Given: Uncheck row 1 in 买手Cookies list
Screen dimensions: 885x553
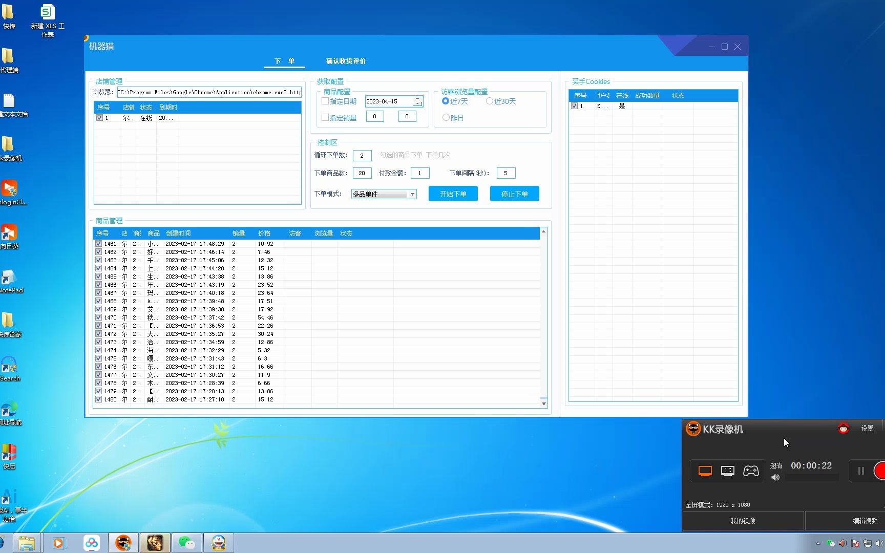Looking at the screenshot, I should (x=574, y=106).
